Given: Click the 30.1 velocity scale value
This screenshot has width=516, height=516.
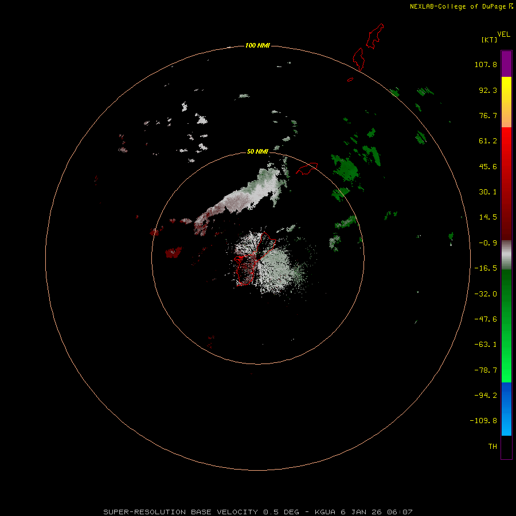Looking at the screenshot, I should click(x=488, y=192).
